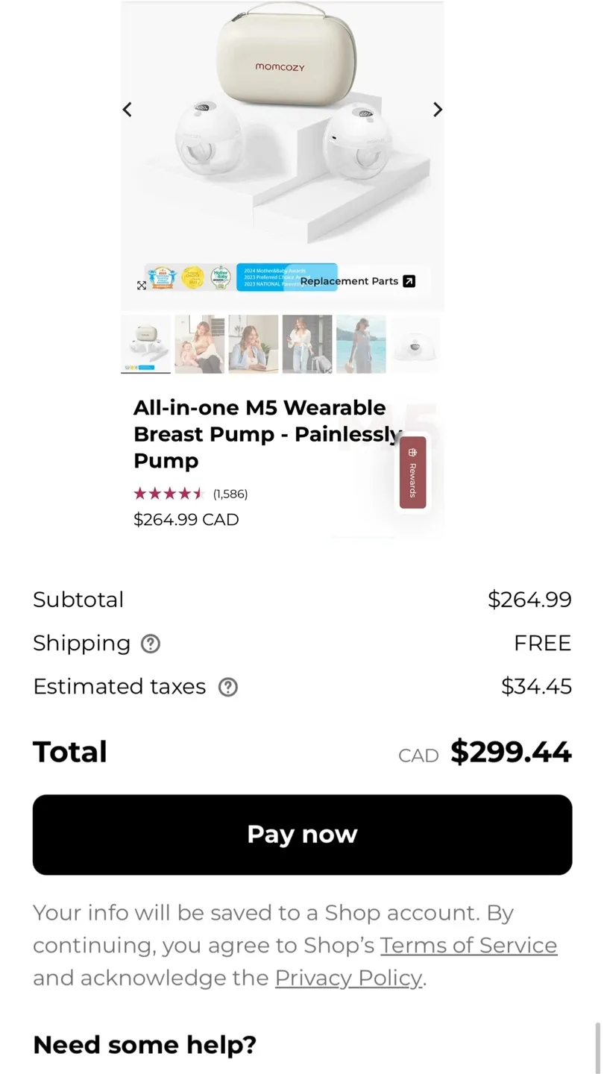Open Shop's Terms of Service
604x1074 pixels.
click(x=468, y=945)
